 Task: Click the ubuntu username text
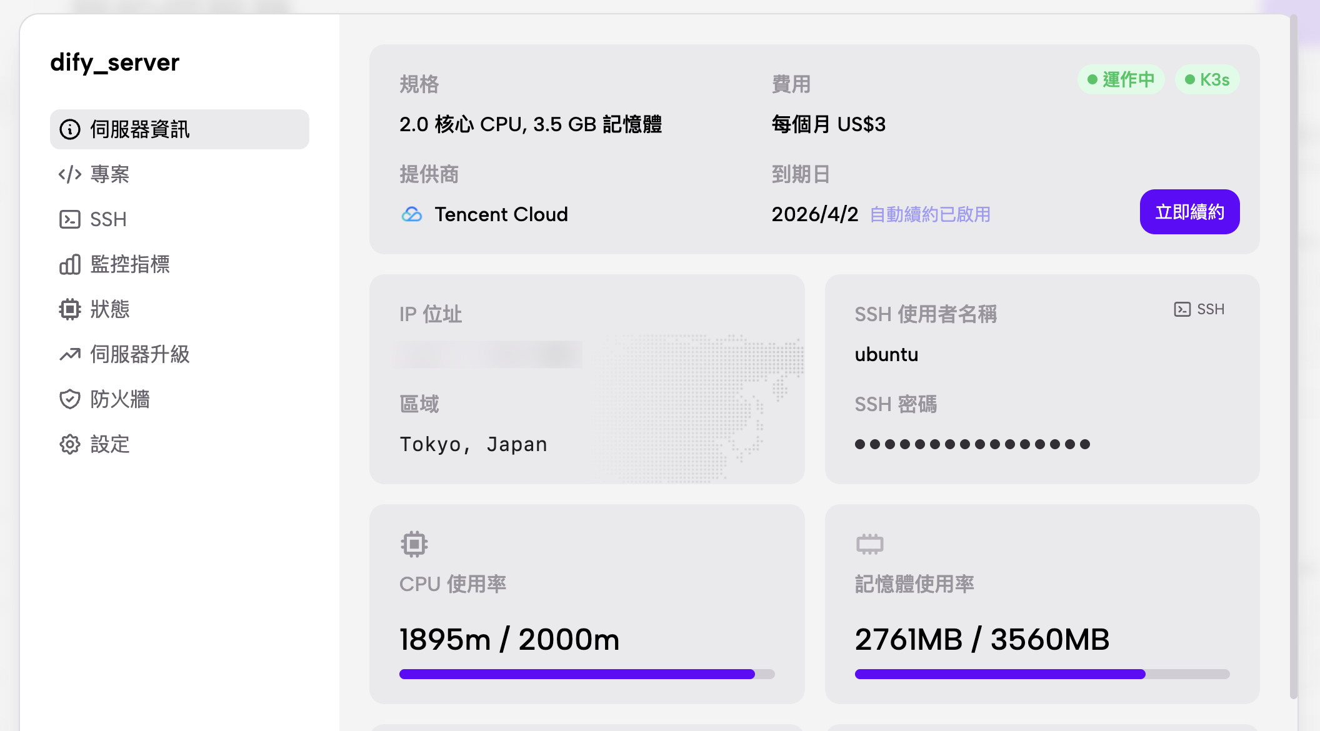point(886,354)
